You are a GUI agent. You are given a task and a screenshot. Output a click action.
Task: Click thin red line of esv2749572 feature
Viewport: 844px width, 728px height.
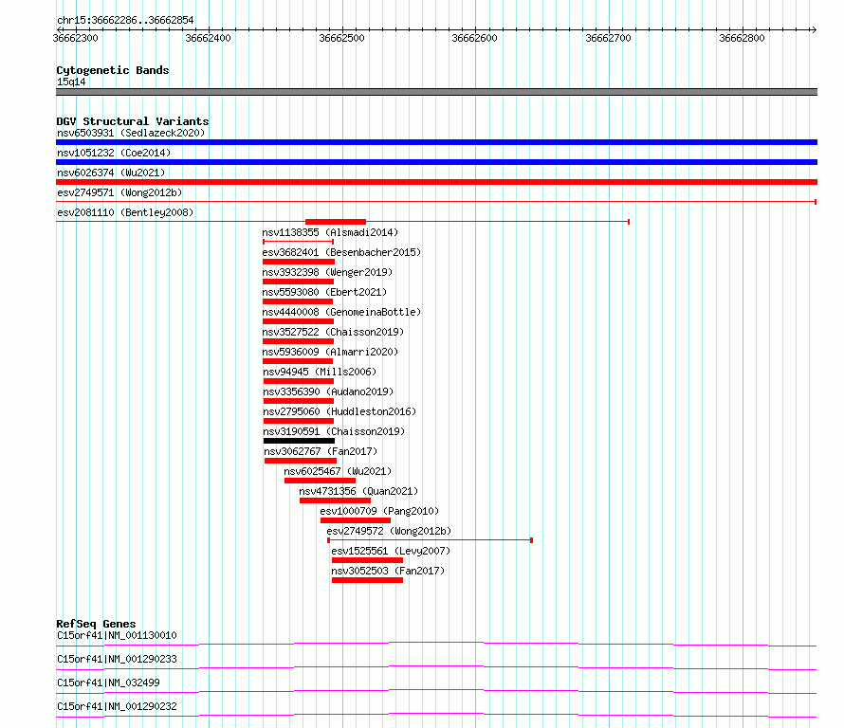[x=431, y=539]
